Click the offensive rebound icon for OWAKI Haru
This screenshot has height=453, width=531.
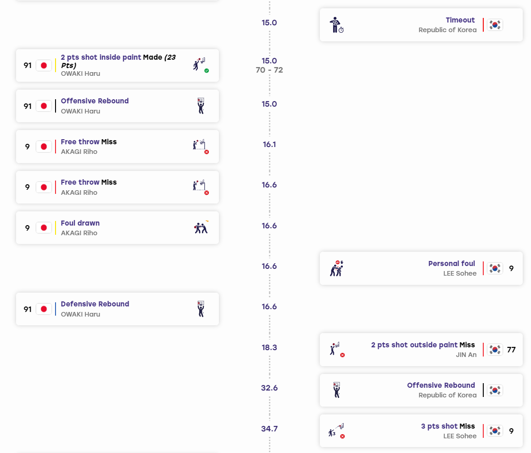pos(201,106)
